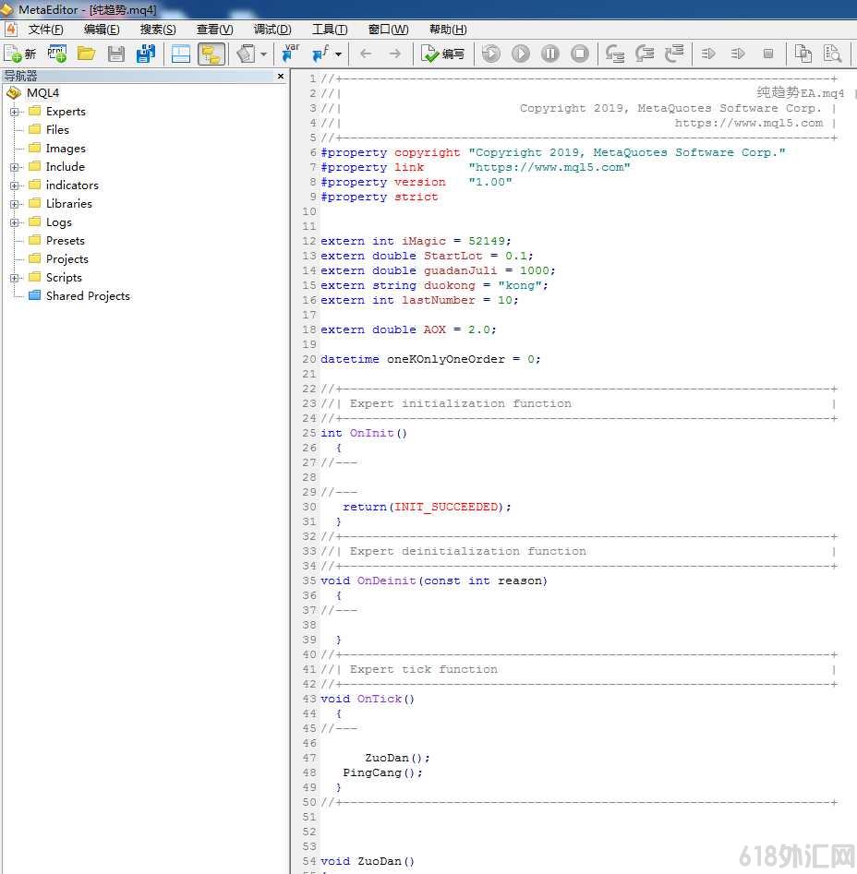Click the 'return(INIT_SUCCEEDED);' line
The image size is (857, 874).
click(x=427, y=507)
